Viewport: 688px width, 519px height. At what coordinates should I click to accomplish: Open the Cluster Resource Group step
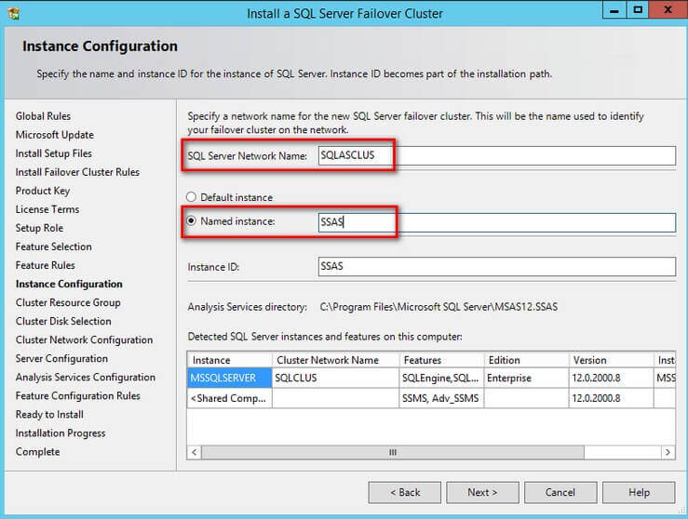[x=68, y=302]
